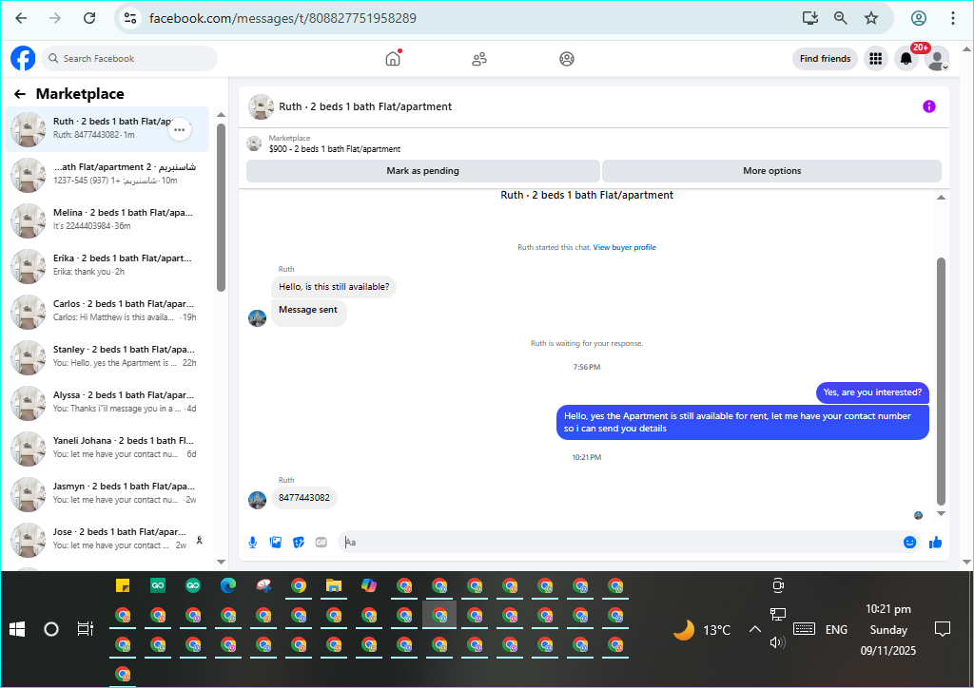Open the conversation with Carlos
This screenshot has height=688, width=974.
[107, 312]
